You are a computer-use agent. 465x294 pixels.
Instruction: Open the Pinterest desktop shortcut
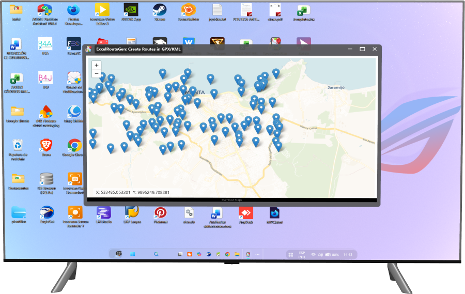click(x=161, y=214)
